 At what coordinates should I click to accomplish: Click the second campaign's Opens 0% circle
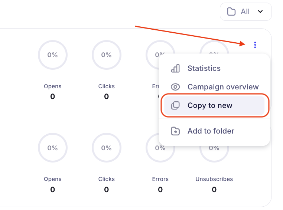(x=53, y=148)
